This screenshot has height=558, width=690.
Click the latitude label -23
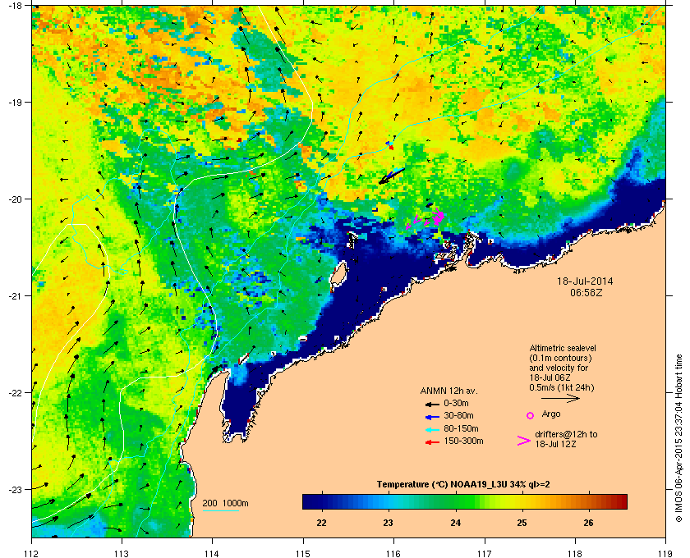coord(15,489)
